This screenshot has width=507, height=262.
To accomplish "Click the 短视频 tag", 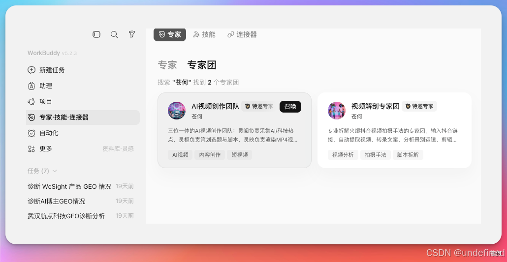I will pos(239,155).
